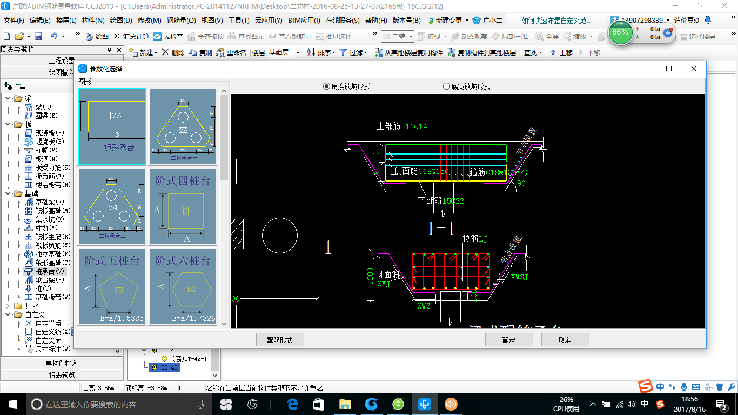Viewport: 738px width, 415px height.
Task: Click 单构件输入 panel button
Action: [x=62, y=363]
